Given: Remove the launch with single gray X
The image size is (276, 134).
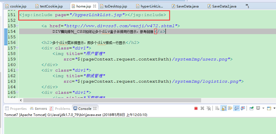Looking at the screenshot, I should [202, 108].
